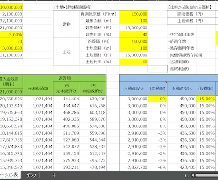Click 1,071,404 in the 20,558,596 row

click(x=38, y=99)
